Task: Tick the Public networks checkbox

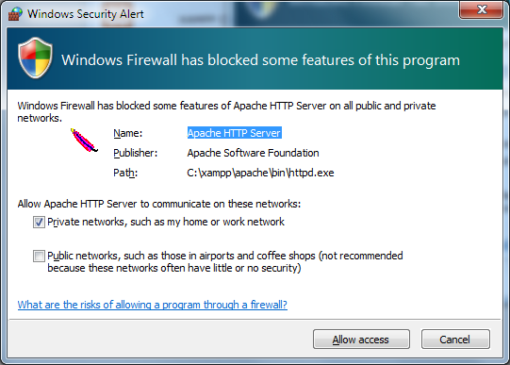Action: point(39,256)
